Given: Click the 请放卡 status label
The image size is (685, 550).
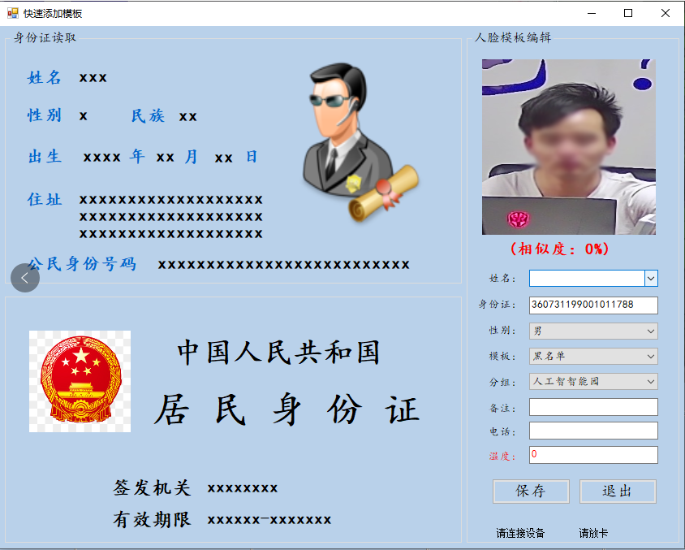Looking at the screenshot, I should click(593, 534).
